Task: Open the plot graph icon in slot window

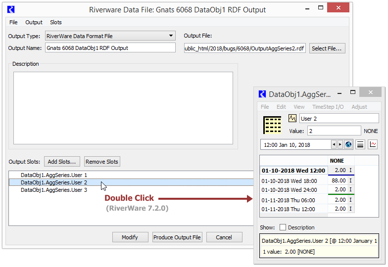Action: 373,144
